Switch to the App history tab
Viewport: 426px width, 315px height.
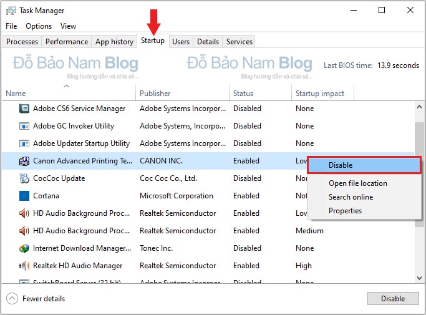114,42
